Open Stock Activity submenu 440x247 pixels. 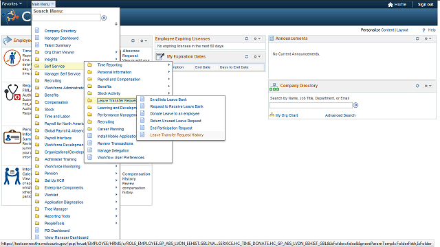pos(109,93)
